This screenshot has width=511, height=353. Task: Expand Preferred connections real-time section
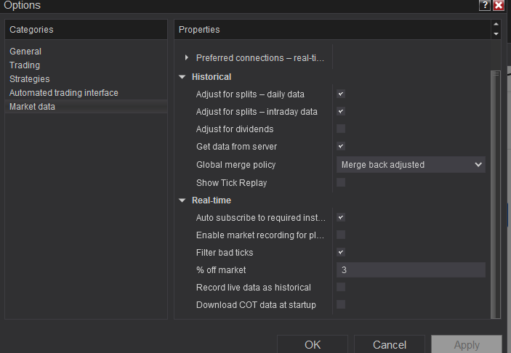(186, 57)
